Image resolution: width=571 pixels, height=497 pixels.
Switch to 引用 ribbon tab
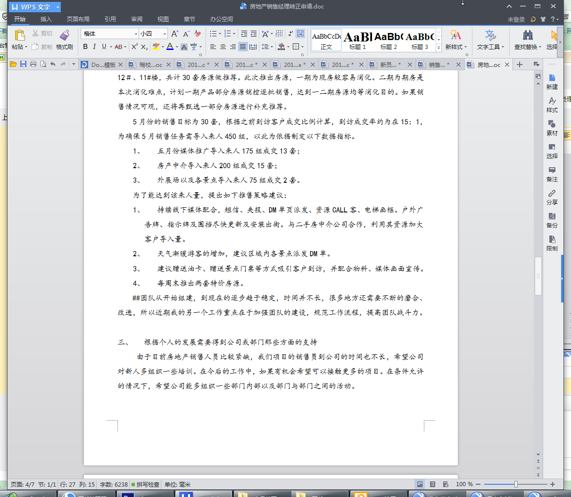pyautogui.click(x=110, y=19)
